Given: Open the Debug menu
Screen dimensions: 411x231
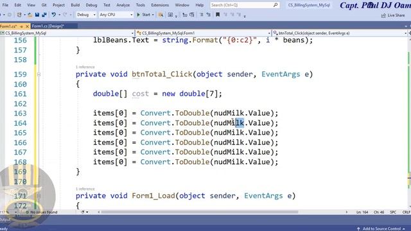Looking at the screenshot, I should (x=91, y=5).
